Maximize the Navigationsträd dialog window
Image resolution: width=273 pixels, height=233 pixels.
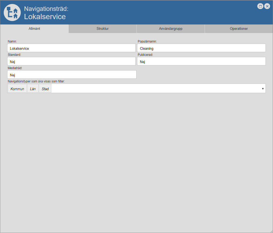[x=260, y=6]
